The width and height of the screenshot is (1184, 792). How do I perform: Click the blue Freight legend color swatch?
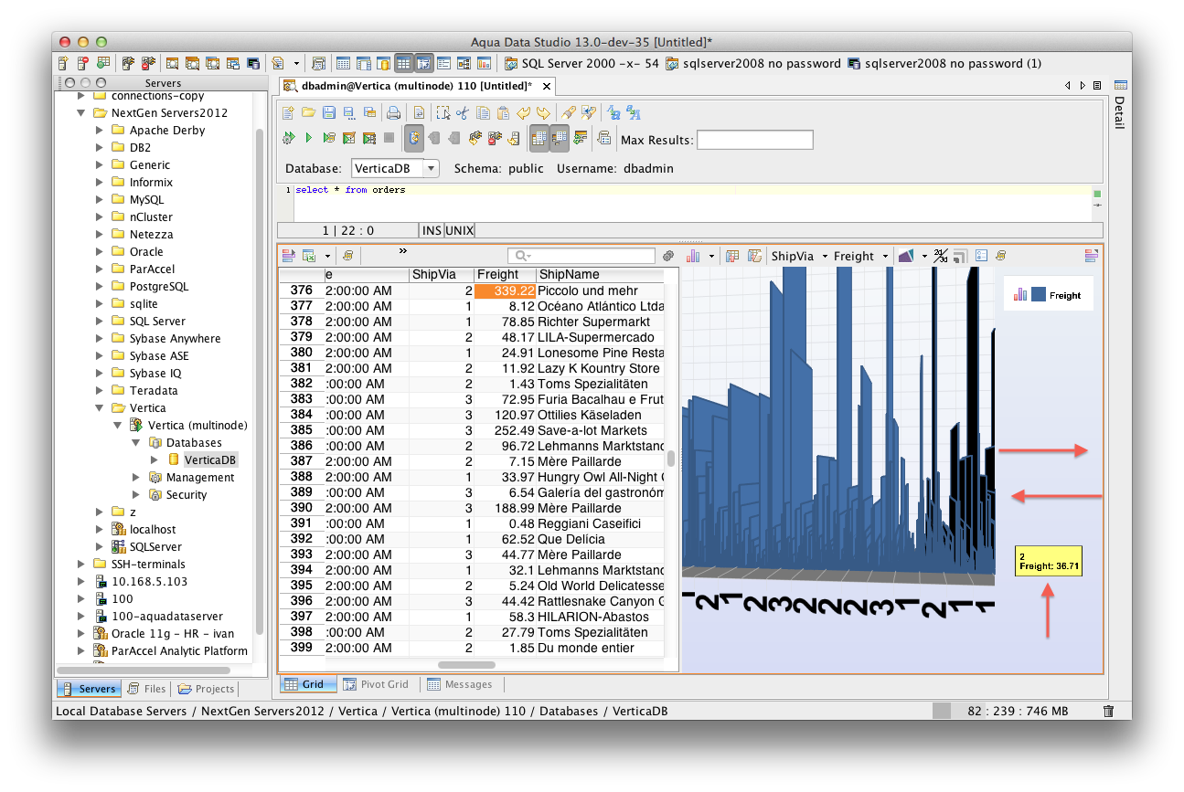1038,295
